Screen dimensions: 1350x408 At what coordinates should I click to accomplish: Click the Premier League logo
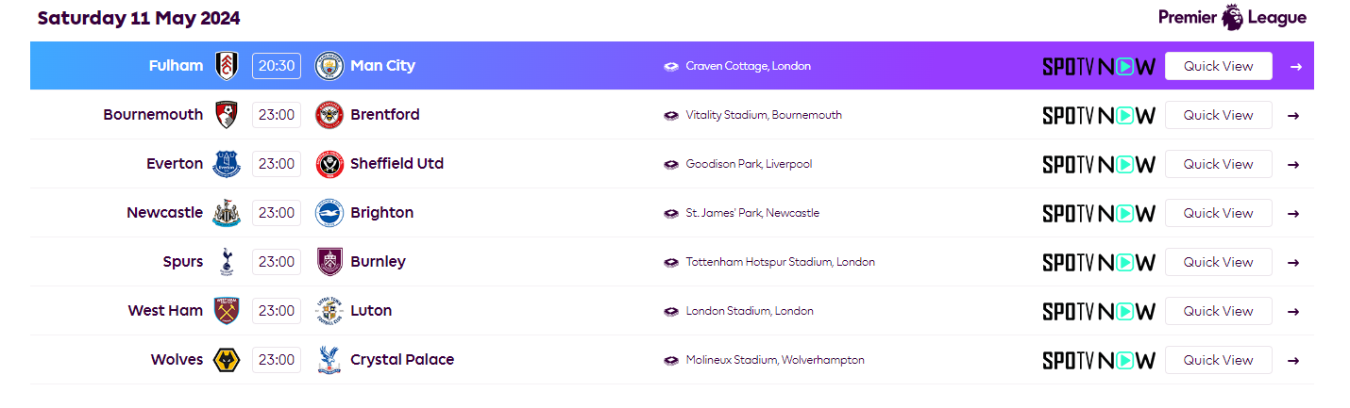point(1232,18)
